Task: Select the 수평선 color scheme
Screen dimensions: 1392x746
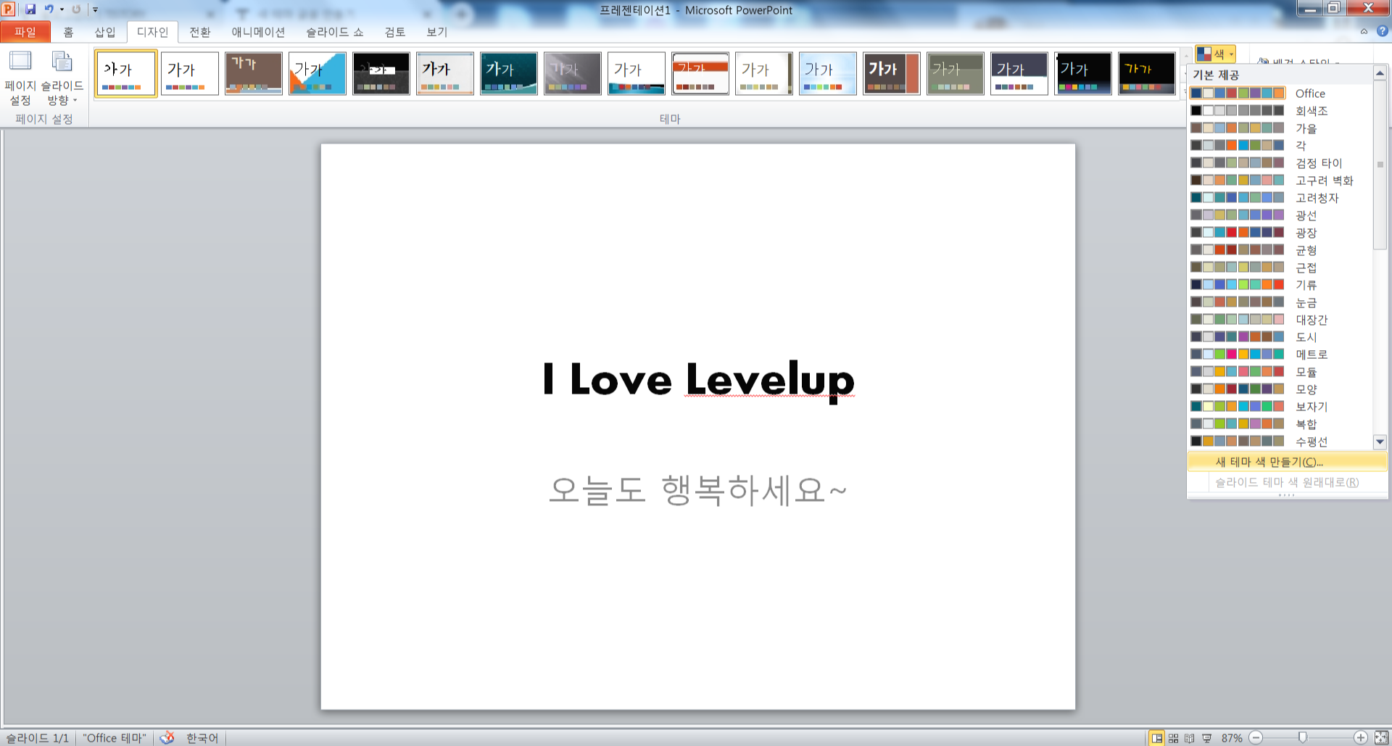Action: click(x=1280, y=442)
